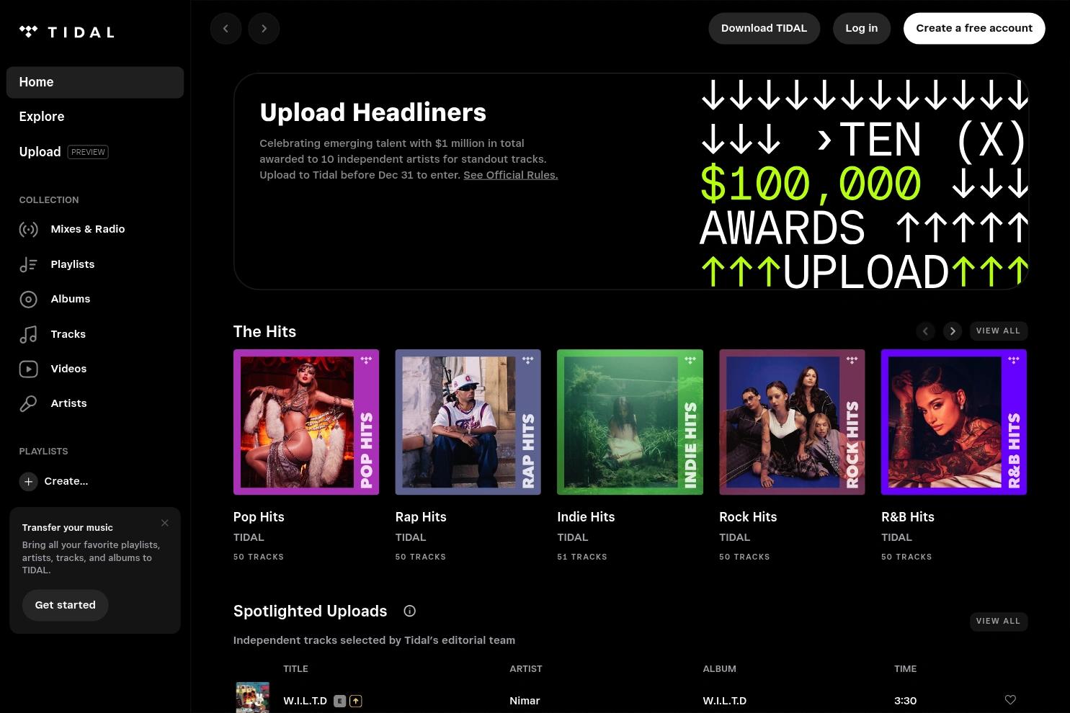
Task: Click the PREVIEW badge next to Upload
Action: coord(88,152)
